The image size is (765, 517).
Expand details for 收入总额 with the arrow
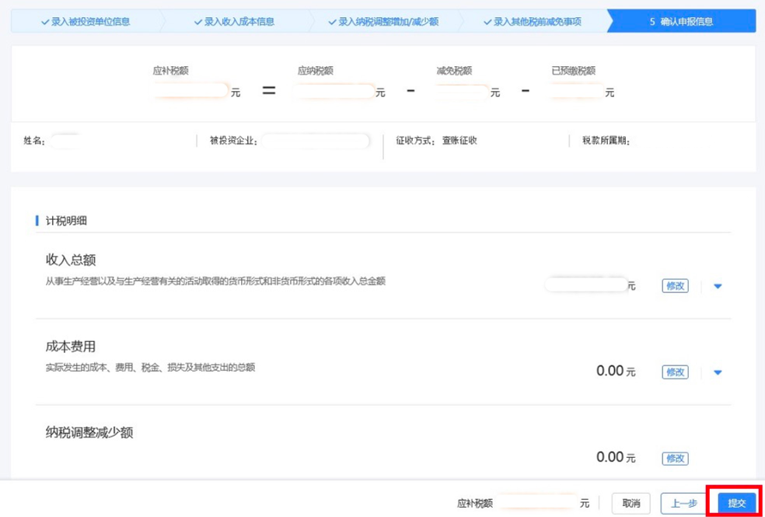tap(718, 285)
